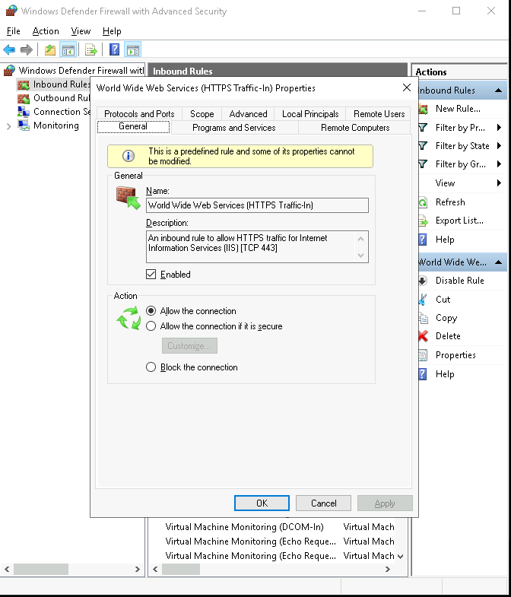Open the View menu in menu bar

(81, 31)
